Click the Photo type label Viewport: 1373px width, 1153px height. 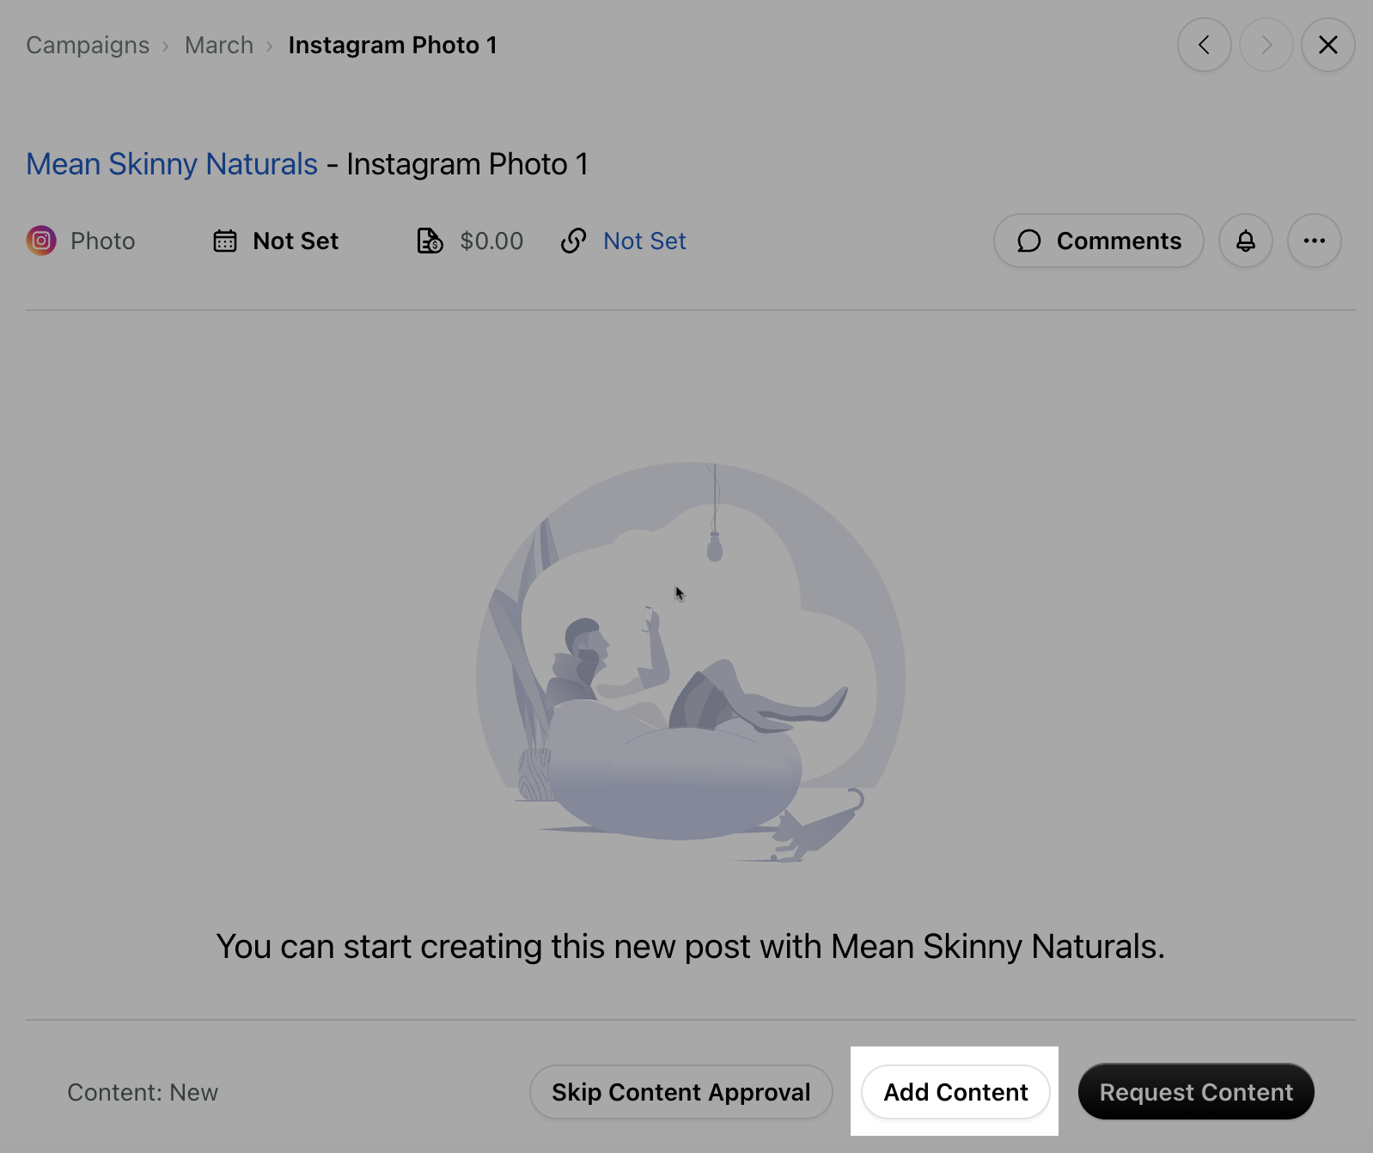(x=103, y=241)
